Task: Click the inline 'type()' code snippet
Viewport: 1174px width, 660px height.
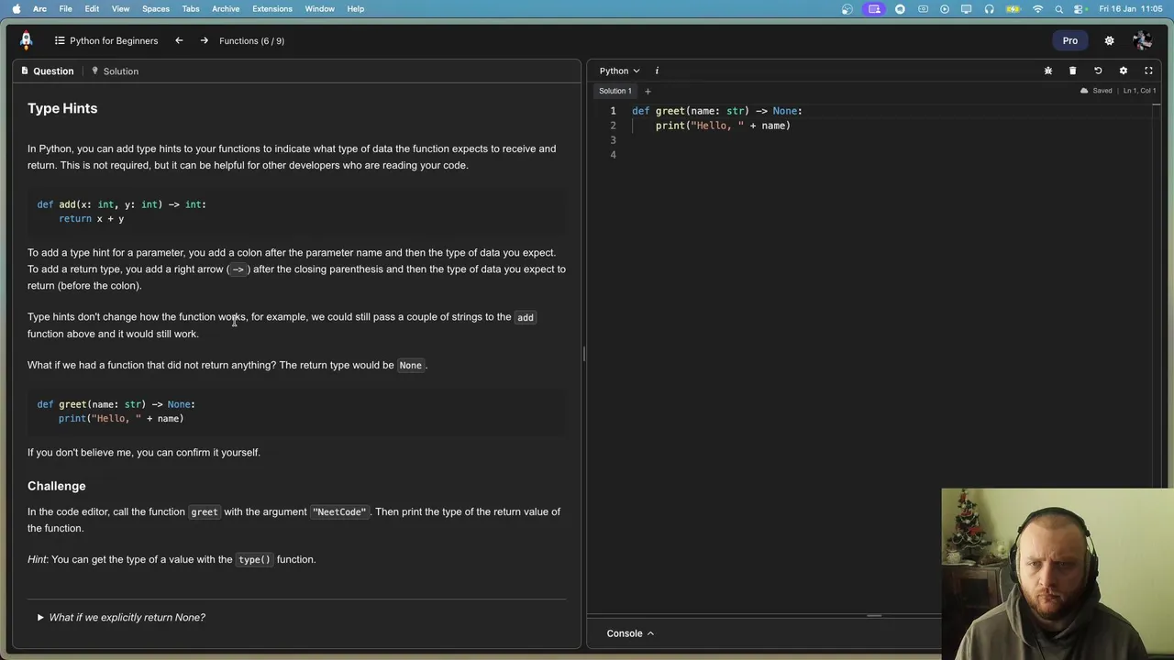Action: [254, 559]
